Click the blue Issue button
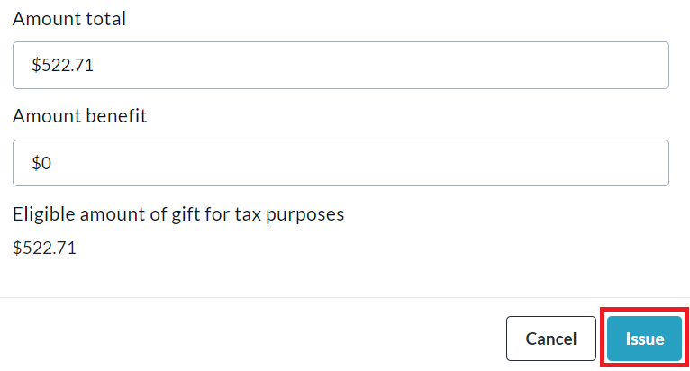The height and width of the screenshot is (371, 690). tap(645, 339)
